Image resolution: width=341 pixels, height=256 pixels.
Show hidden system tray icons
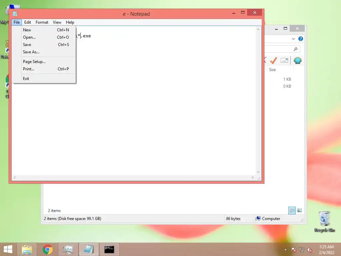285,250
